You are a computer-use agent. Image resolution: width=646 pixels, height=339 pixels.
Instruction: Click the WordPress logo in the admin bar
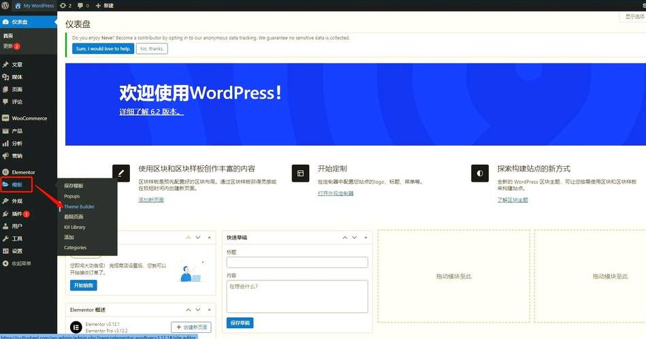pos(5,5)
